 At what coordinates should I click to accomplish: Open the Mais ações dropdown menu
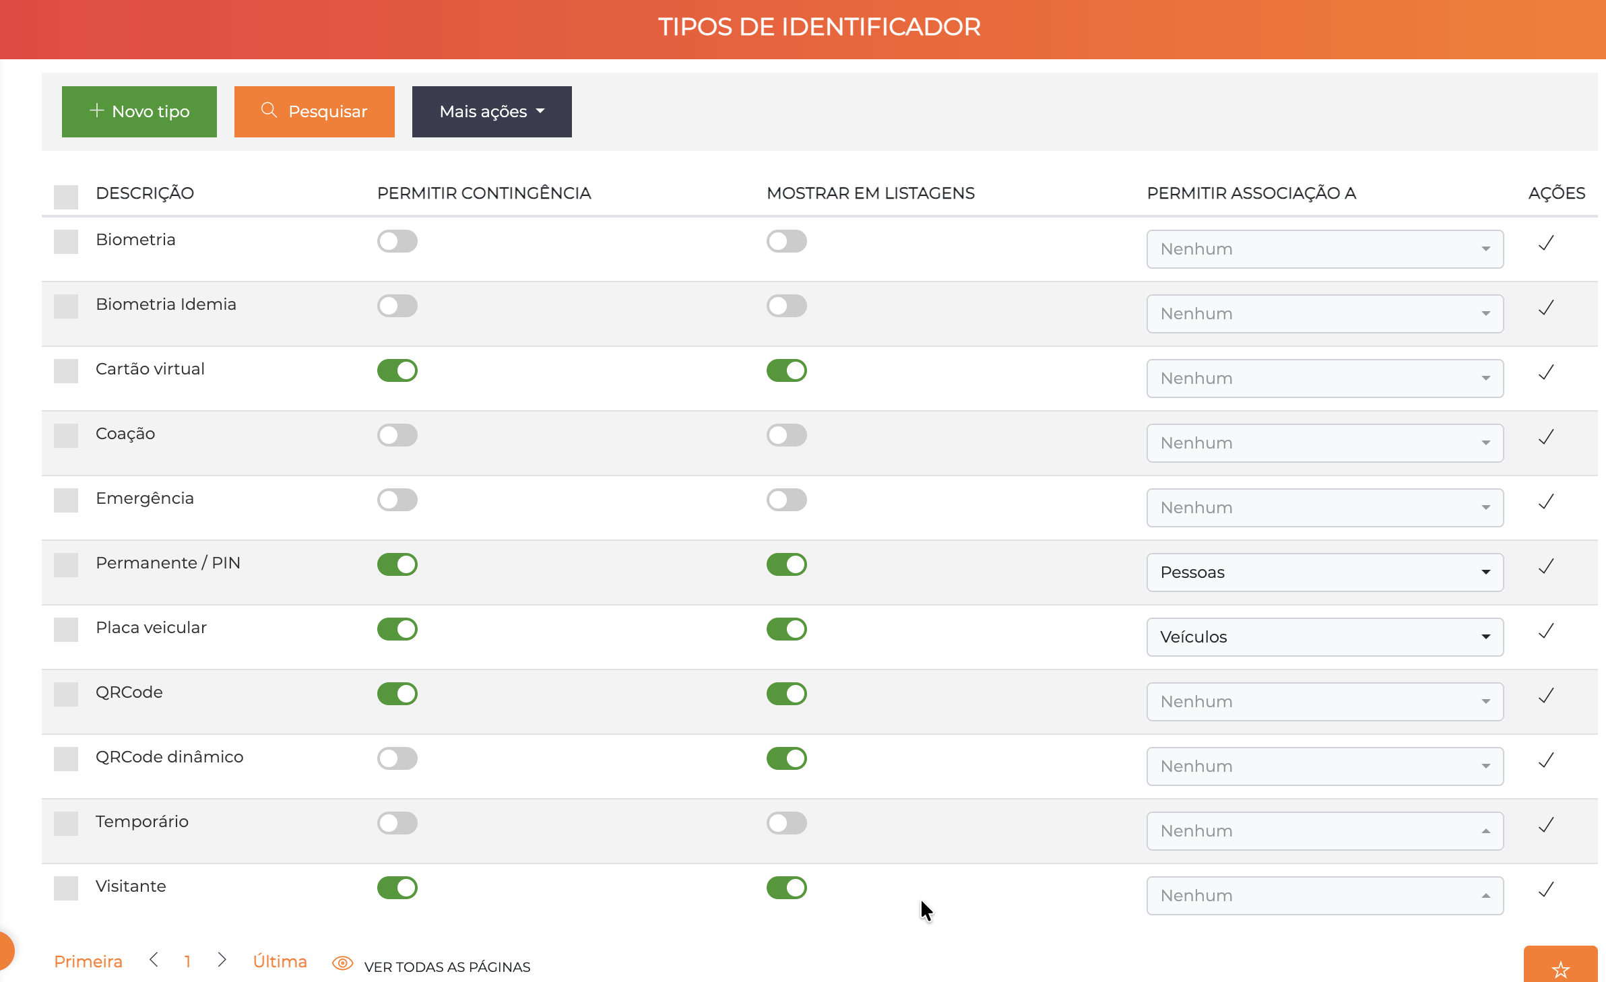[492, 112]
